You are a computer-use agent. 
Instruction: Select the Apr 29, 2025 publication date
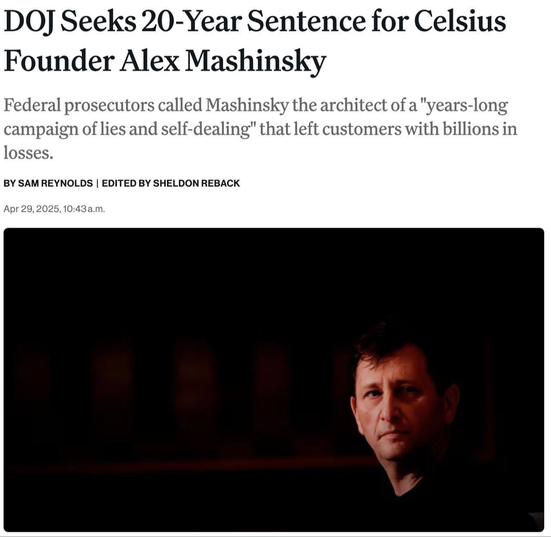(32, 209)
